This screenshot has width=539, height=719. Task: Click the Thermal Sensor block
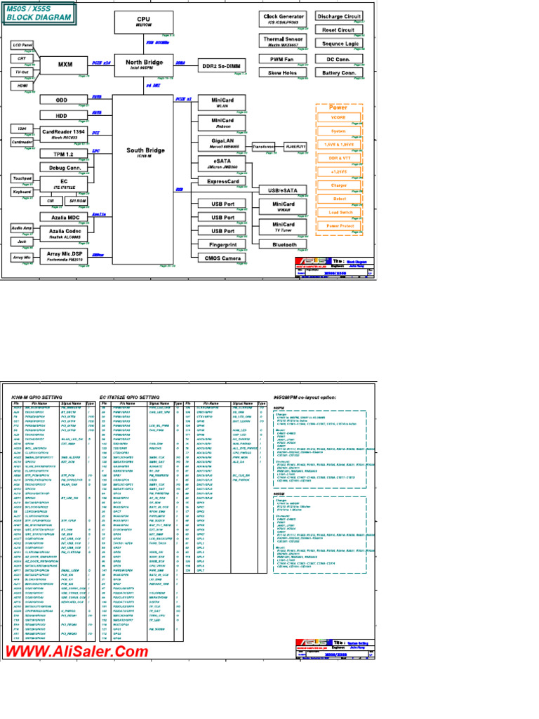[283, 41]
